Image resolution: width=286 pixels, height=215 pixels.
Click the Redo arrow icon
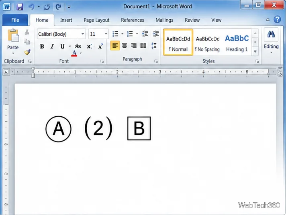tap(58, 7)
